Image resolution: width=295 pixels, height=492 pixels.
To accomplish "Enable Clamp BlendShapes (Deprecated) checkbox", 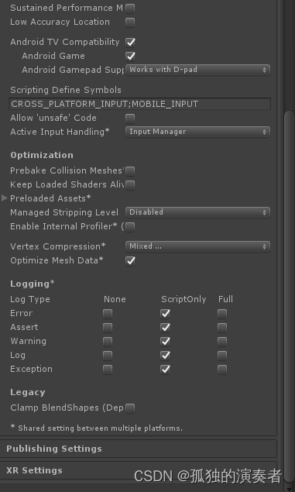I will 130,408.
